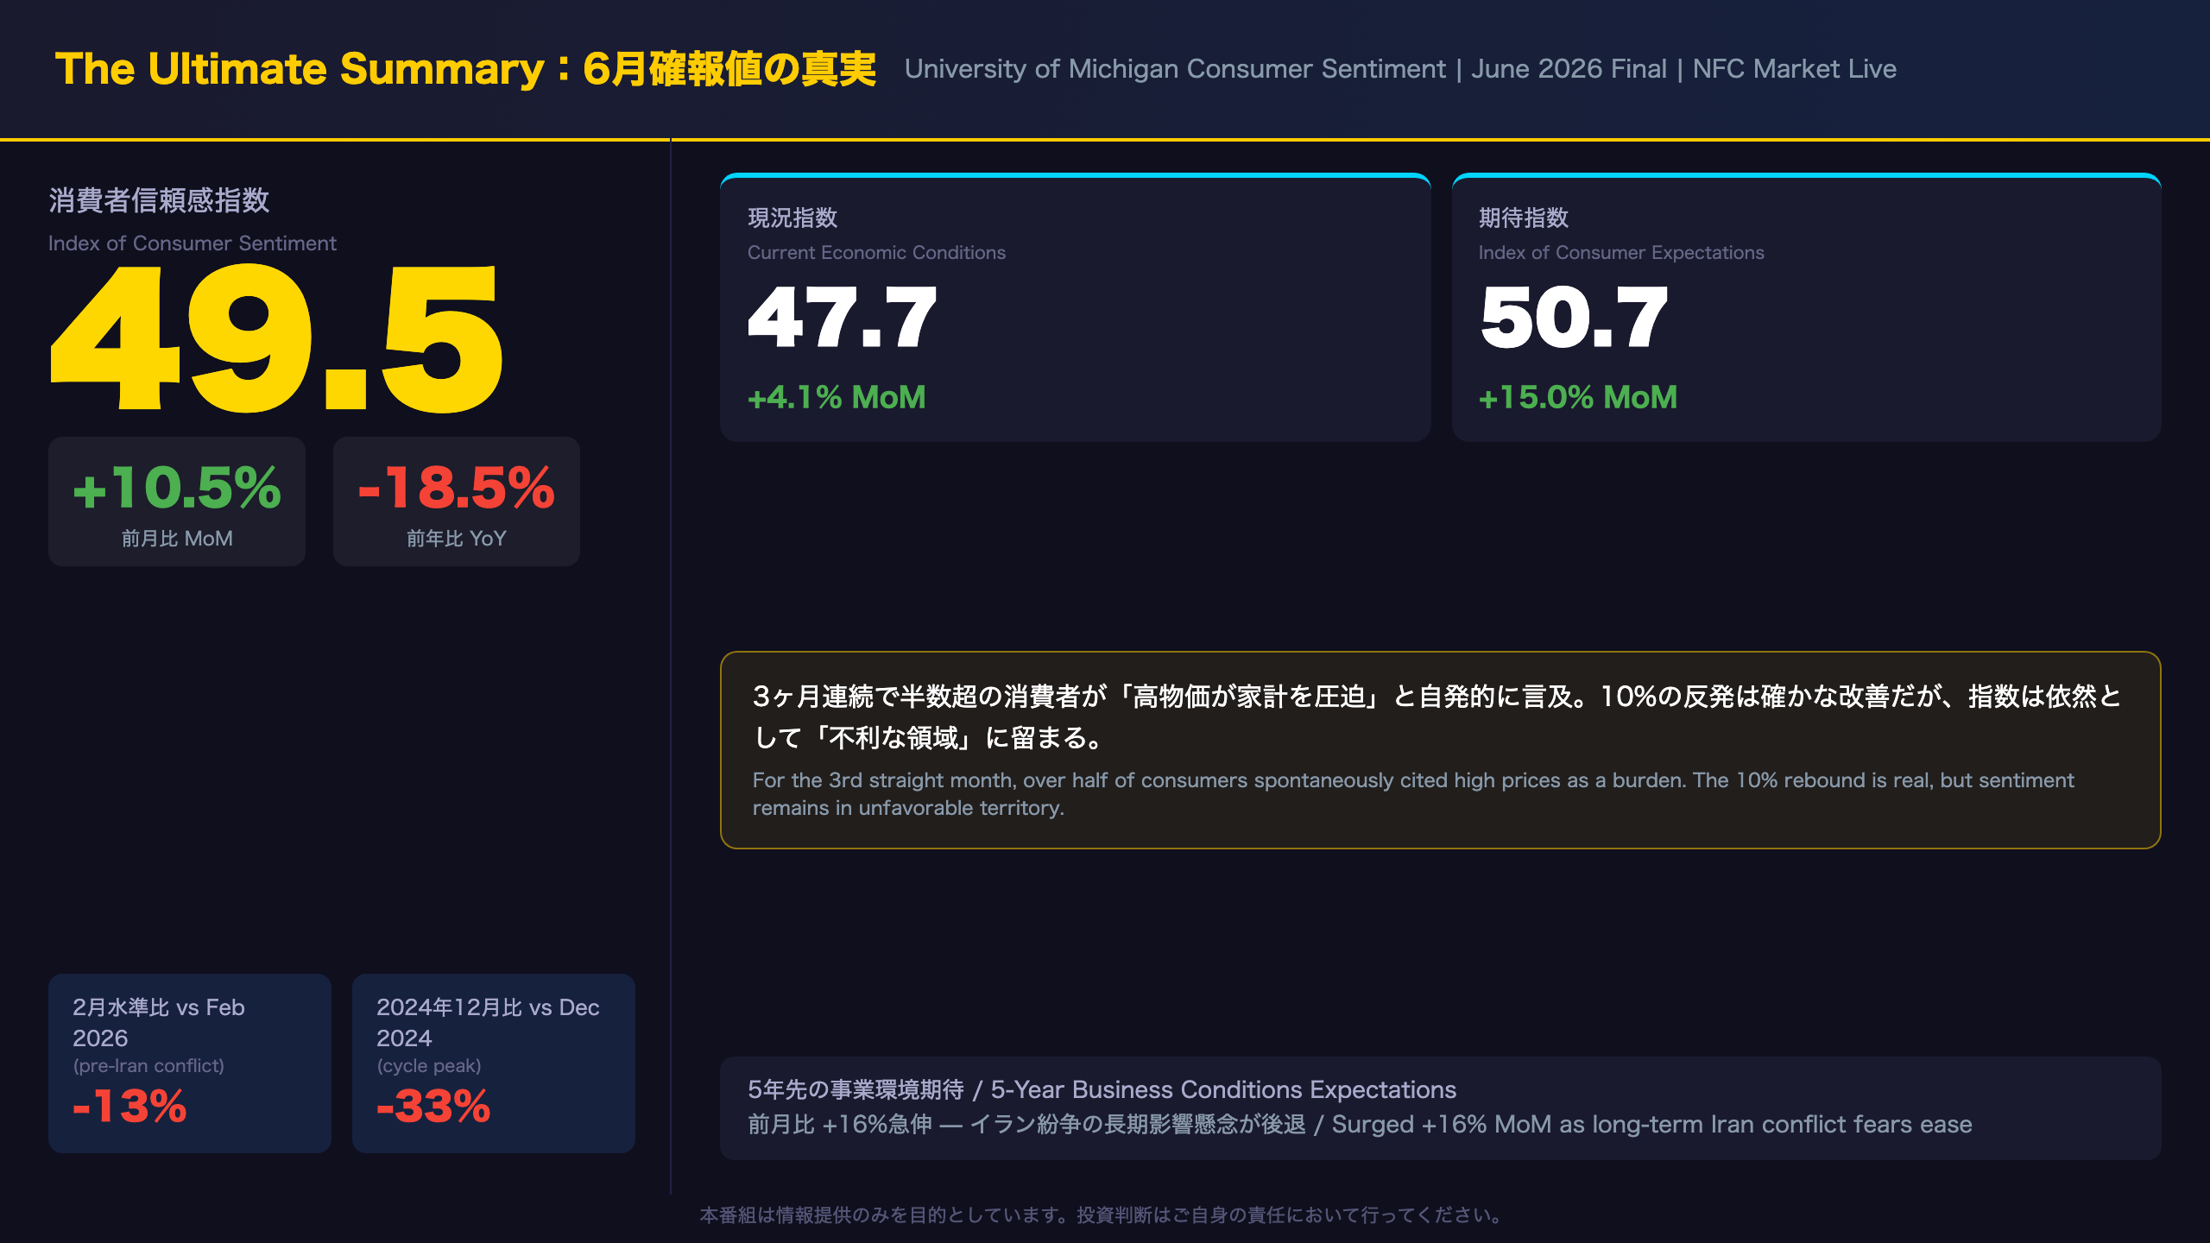This screenshot has width=2210, height=1243.
Task: Click the red '-18.5%' figure
Action: (456, 488)
